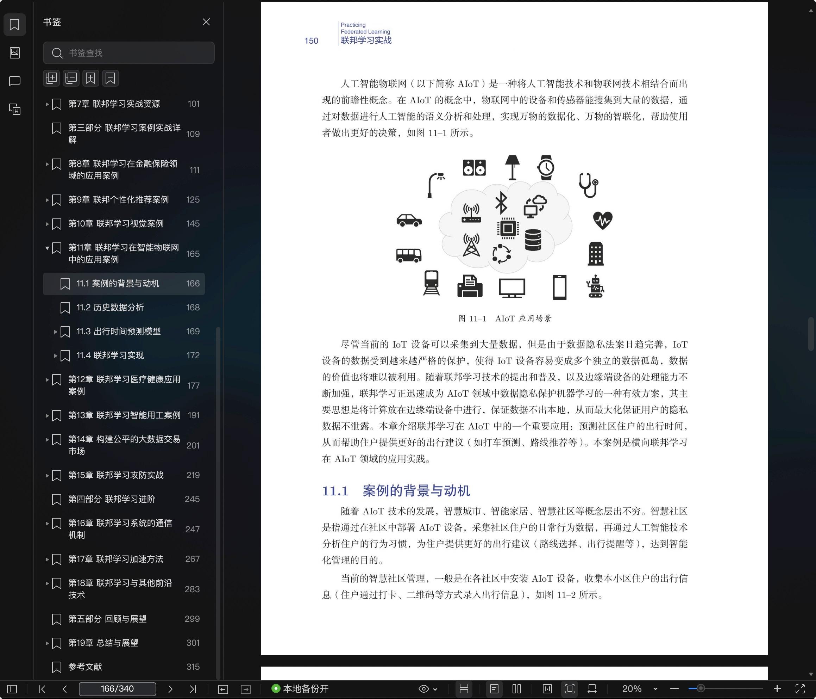Expand the 第7章 联邦学习实战资源 bookmark
Image resolution: width=816 pixels, height=699 pixels.
click(47, 104)
